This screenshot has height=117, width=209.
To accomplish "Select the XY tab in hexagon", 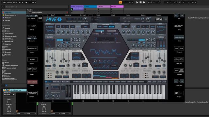I will [103, 34].
